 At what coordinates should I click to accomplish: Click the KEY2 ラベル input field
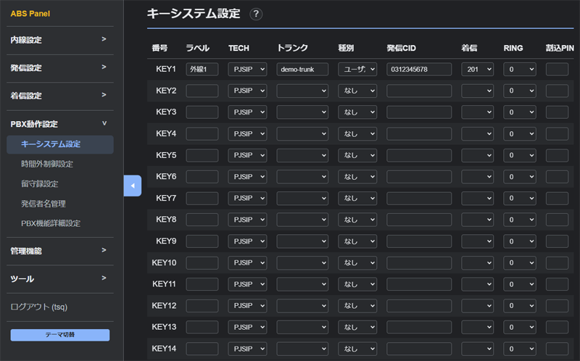[202, 91]
